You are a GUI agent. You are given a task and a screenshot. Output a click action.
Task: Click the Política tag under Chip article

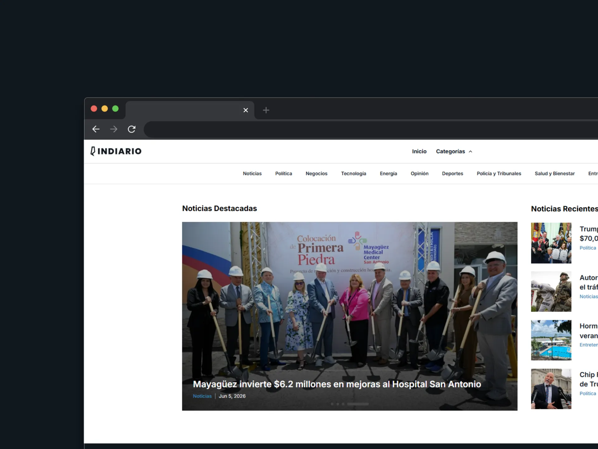(x=588, y=393)
